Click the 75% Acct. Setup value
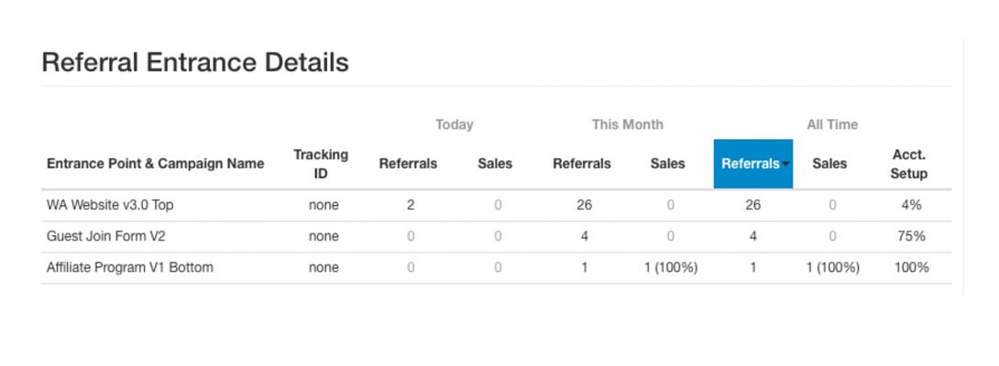Viewport: 999px width, 366px height. point(911,236)
